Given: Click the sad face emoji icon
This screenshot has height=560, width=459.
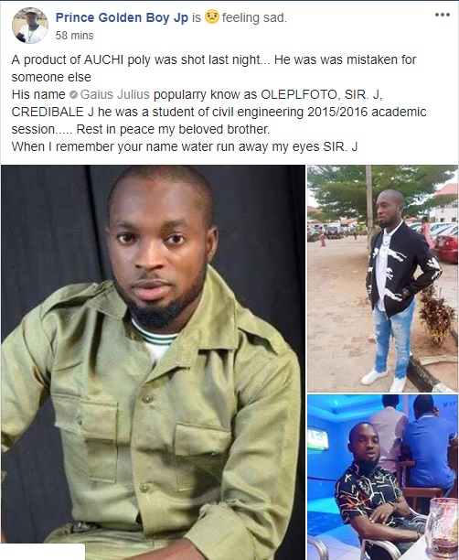Looking at the screenshot, I should point(211,17).
